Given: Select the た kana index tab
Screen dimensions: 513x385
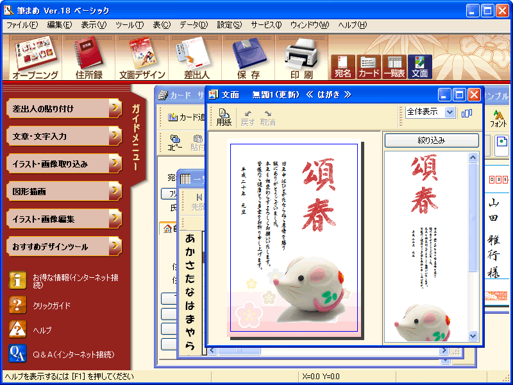Looking at the screenshot, I should point(190,279).
